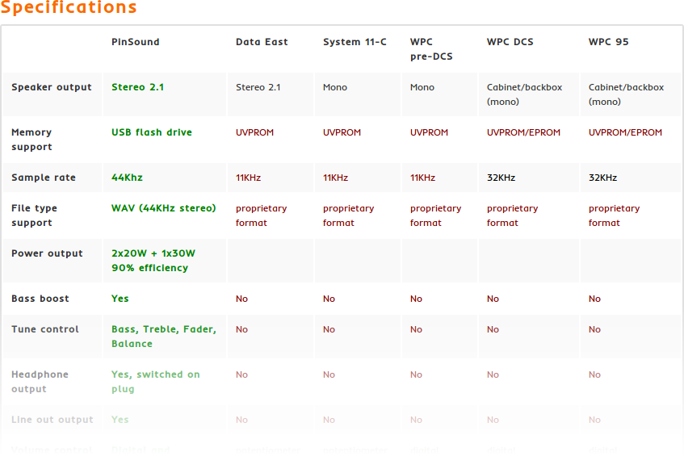Click the WPC pre-DCS Mono cell
684x456 pixels.
point(422,87)
